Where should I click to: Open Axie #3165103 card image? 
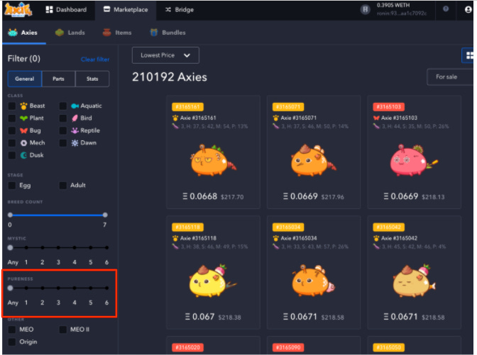click(414, 160)
